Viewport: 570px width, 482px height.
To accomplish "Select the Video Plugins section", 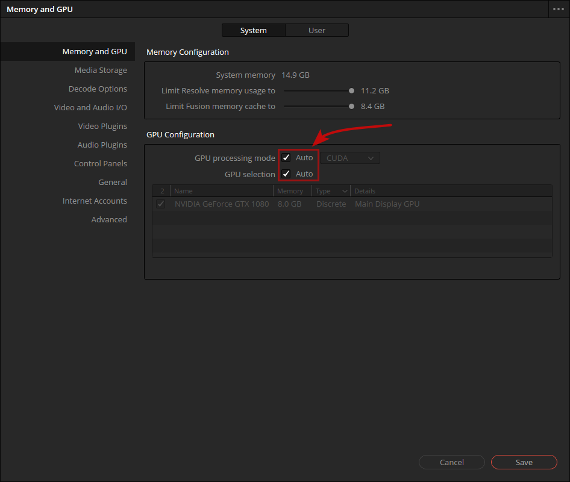I will click(102, 126).
